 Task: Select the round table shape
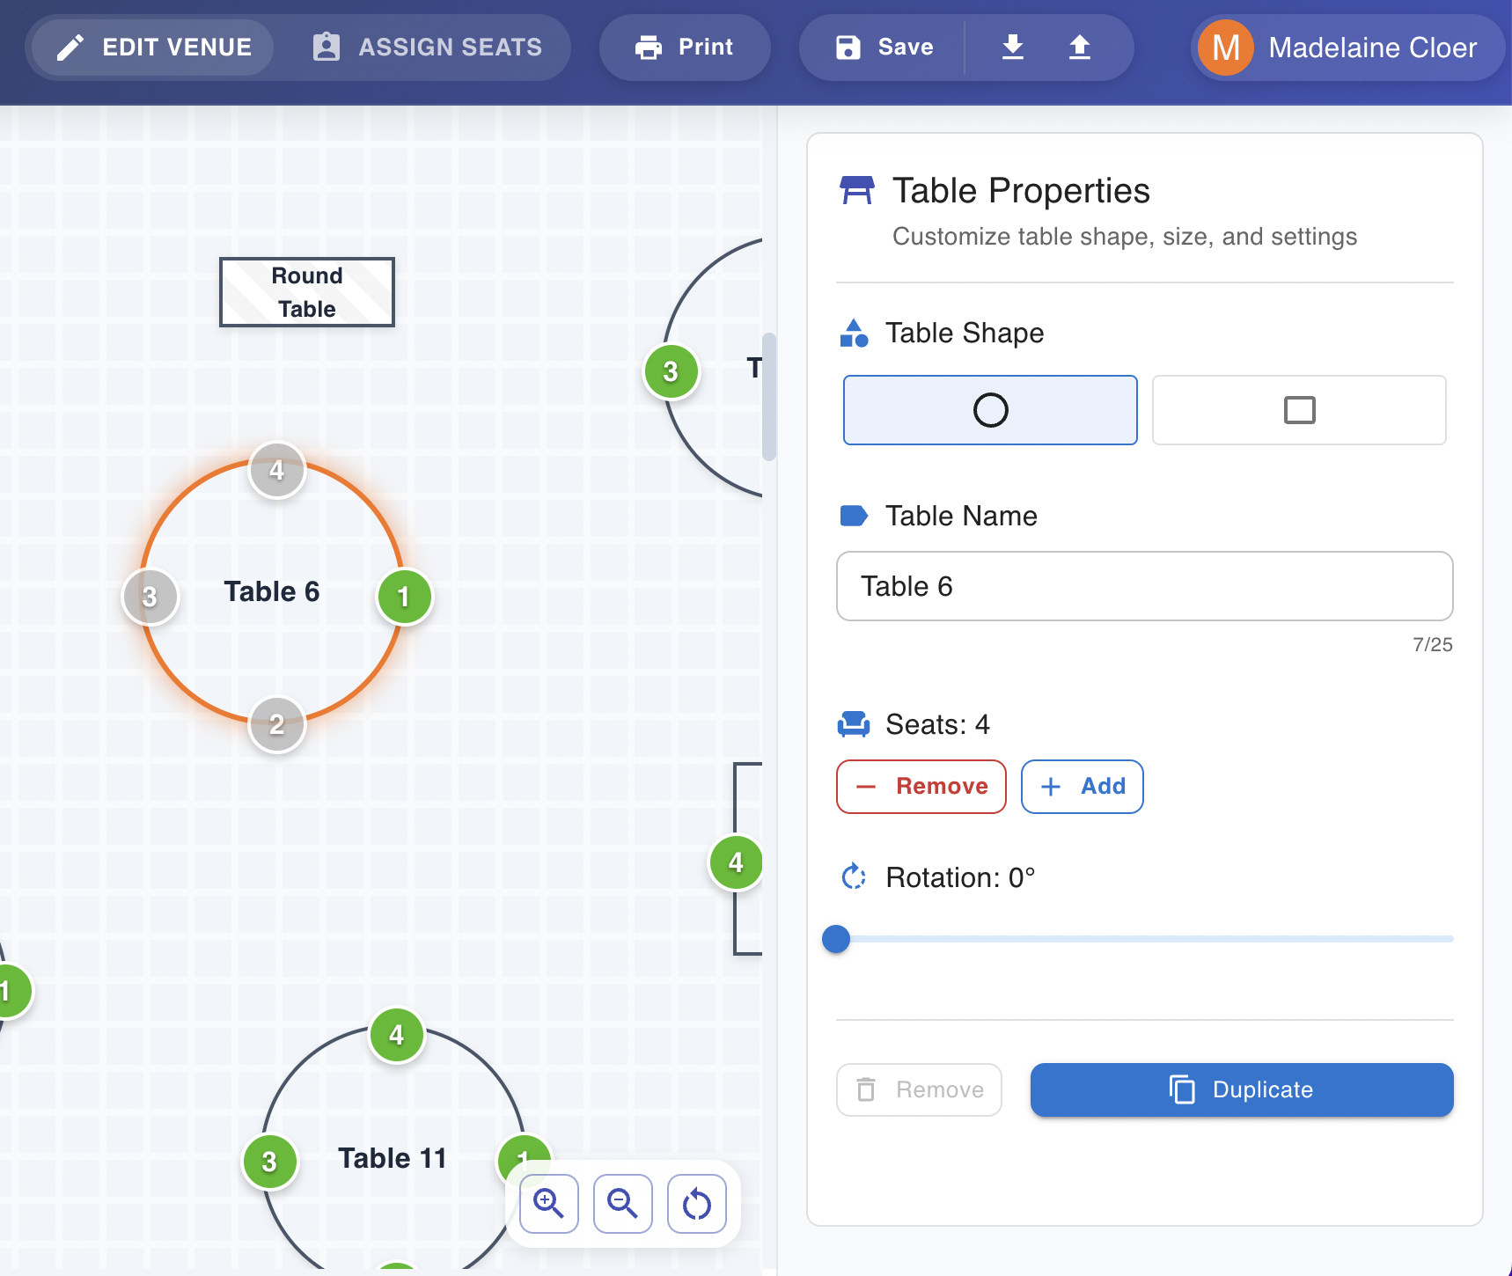click(990, 410)
